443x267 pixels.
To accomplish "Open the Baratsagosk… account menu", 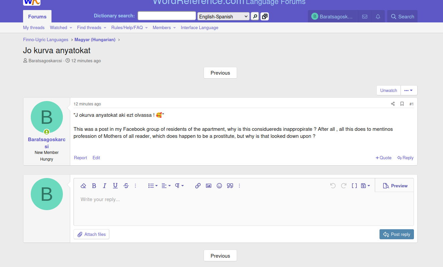I will click(333, 16).
